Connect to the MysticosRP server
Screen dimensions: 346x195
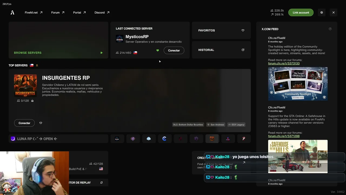(x=174, y=50)
